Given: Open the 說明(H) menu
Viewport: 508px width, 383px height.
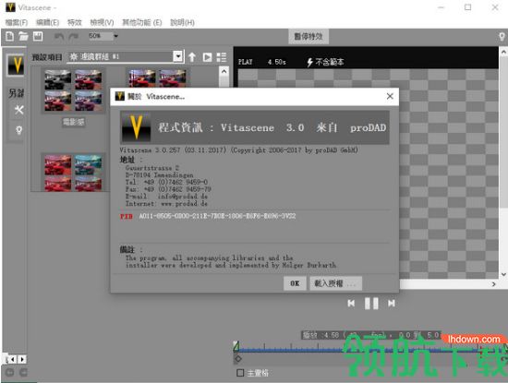Looking at the screenshot, I should pos(182,22).
